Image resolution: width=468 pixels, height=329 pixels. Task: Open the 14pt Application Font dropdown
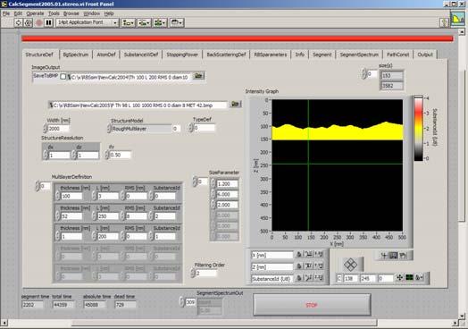tap(88, 22)
